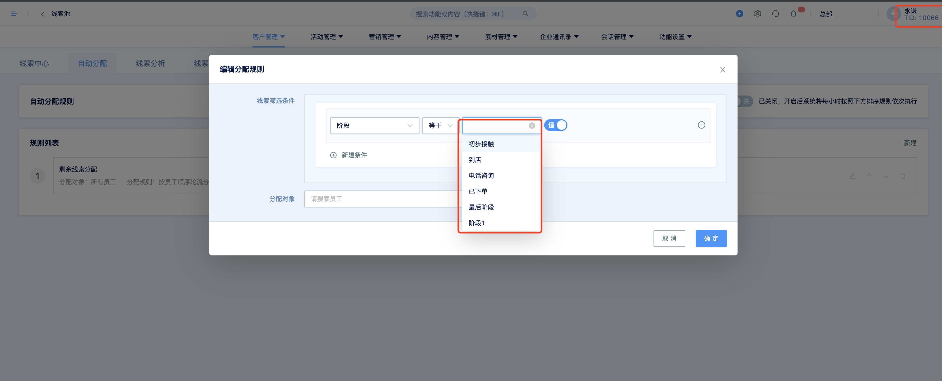Click the 线索池 breadcrumb title
This screenshot has height=381, width=942.
pos(61,14)
